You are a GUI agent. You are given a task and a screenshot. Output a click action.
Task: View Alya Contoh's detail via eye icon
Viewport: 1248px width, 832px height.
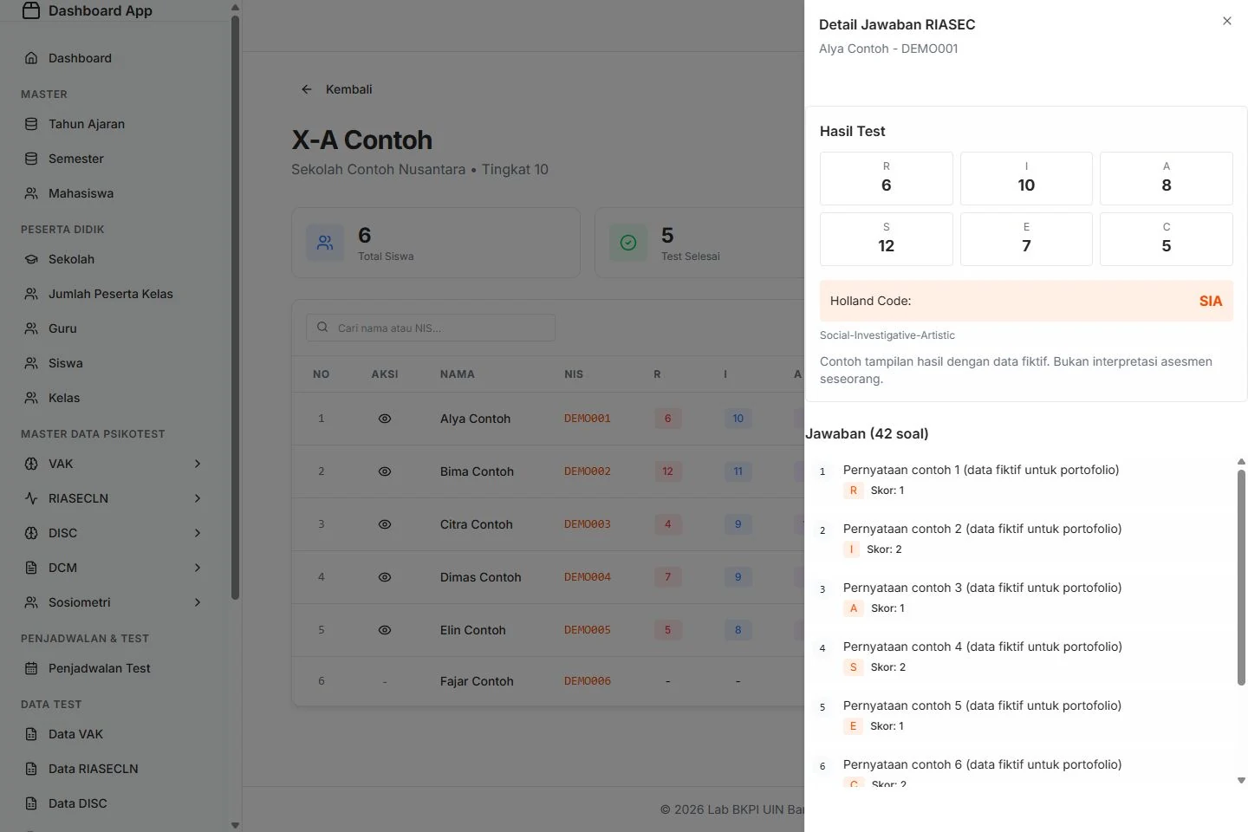385,419
